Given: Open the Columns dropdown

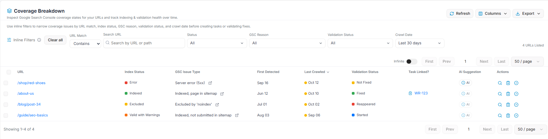Looking at the screenshot, I should point(493,14).
